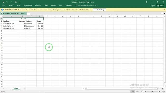Expand the Customize Quick Access Toolbar arrow
Image resolution: width=166 pixels, height=93 pixels.
19,2
